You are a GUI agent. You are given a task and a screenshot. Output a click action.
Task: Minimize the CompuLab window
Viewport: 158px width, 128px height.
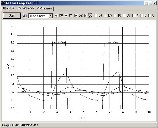click(x=146, y=3)
